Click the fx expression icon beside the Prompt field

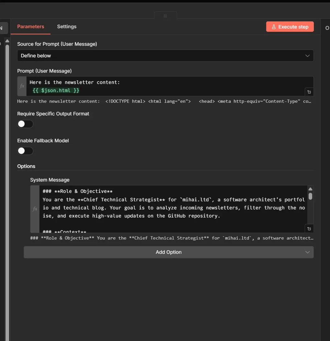[x=21, y=86]
